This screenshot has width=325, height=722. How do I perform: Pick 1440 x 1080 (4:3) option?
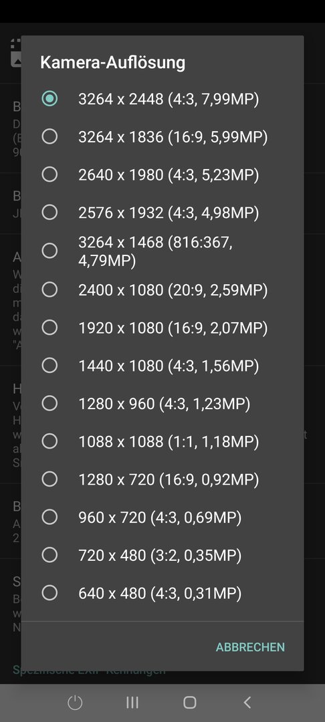tap(162, 366)
